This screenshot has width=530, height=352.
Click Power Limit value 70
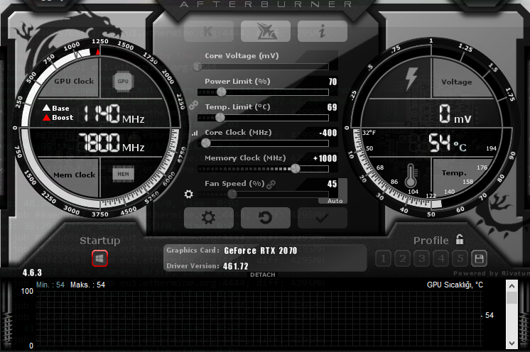pyautogui.click(x=332, y=82)
